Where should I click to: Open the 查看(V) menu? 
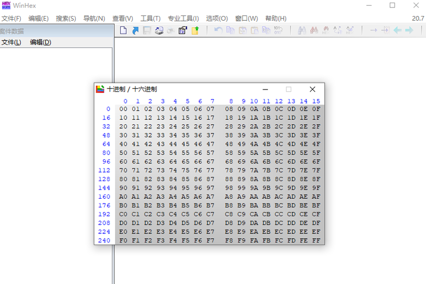pyautogui.click(x=123, y=19)
